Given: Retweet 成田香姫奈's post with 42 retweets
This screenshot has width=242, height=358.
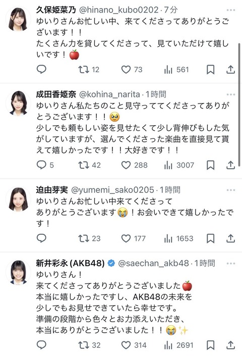Looking at the screenshot, I should (x=89, y=165).
